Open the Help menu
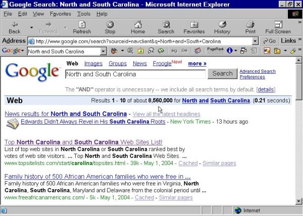303x216 pixels. pyautogui.click(x=102, y=14)
